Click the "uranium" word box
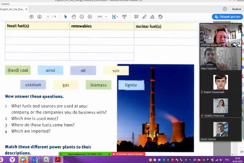 [33, 85]
